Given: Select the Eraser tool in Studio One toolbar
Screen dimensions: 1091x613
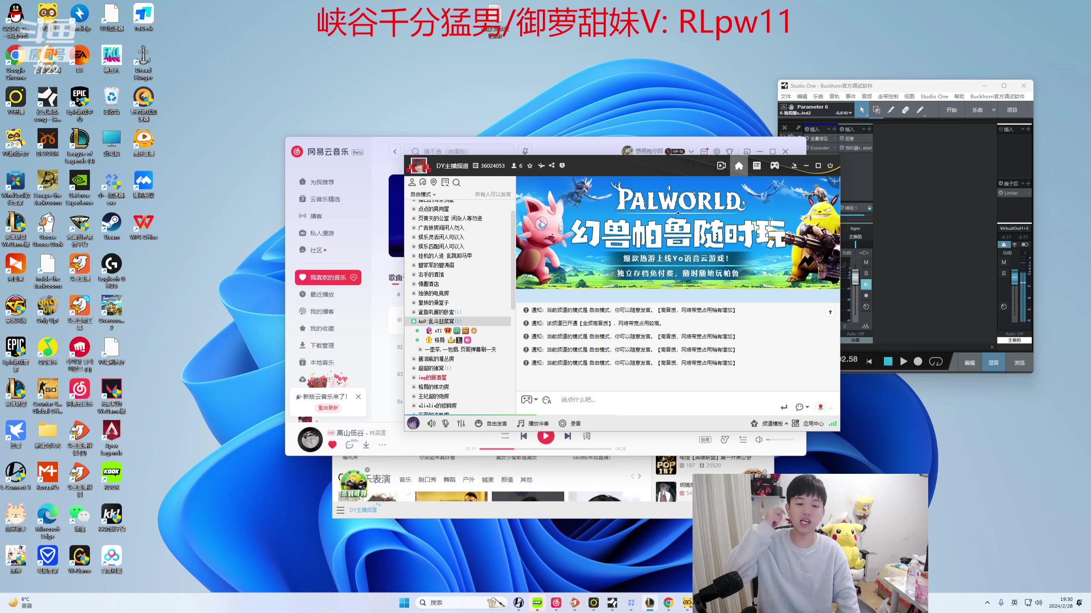Looking at the screenshot, I should coord(906,110).
